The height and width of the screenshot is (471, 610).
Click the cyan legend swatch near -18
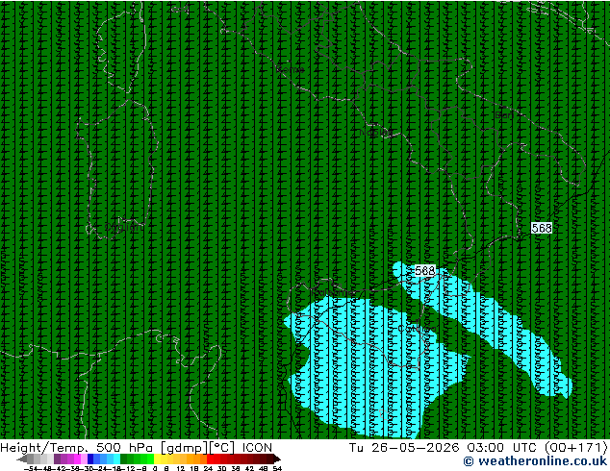pyautogui.click(x=116, y=459)
